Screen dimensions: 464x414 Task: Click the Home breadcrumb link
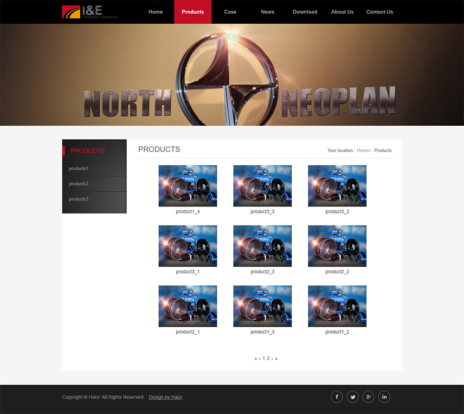[363, 150]
